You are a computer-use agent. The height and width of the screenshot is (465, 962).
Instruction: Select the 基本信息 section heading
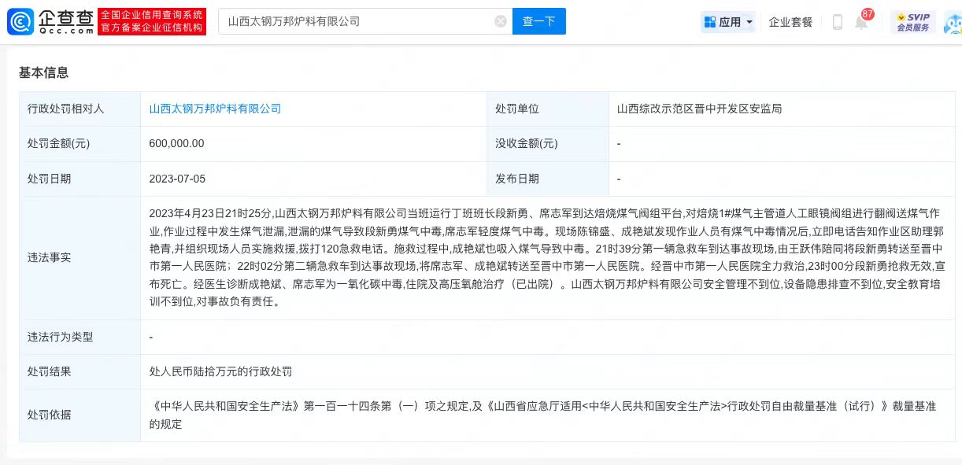43,72
